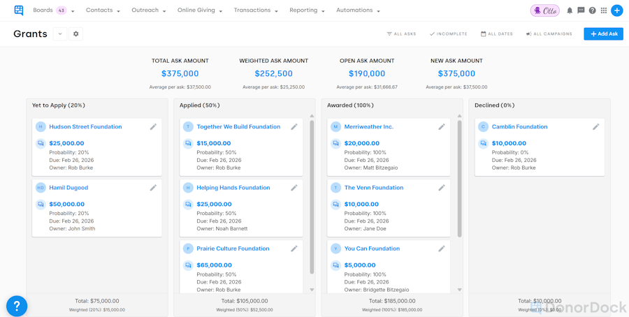Click the notifications bell icon
Screen dimensions: 629x317
pyautogui.click(x=570, y=10)
